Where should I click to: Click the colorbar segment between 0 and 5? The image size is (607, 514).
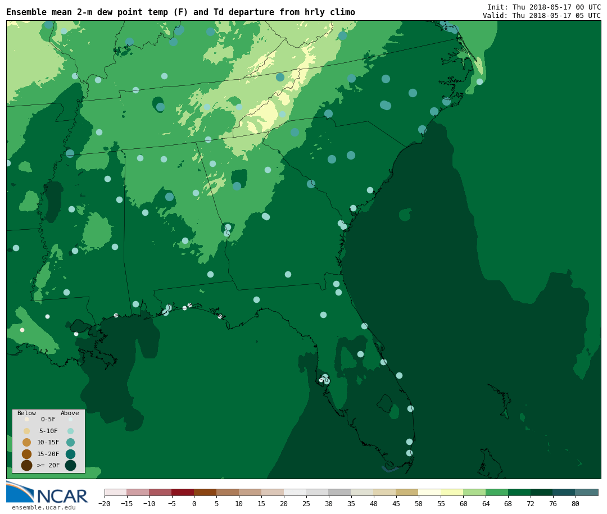205,492
